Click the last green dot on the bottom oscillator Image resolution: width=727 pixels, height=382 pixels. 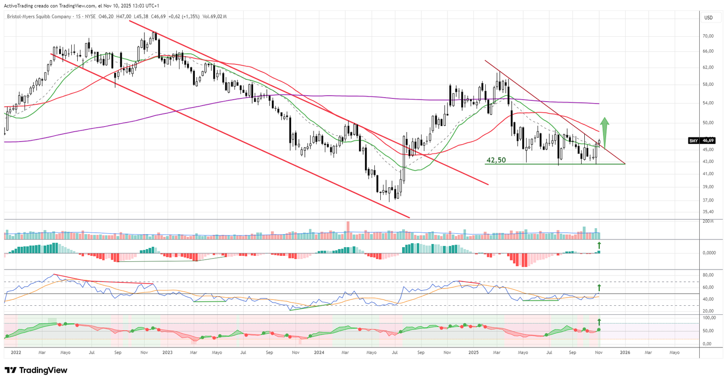pyautogui.click(x=599, y=329)
